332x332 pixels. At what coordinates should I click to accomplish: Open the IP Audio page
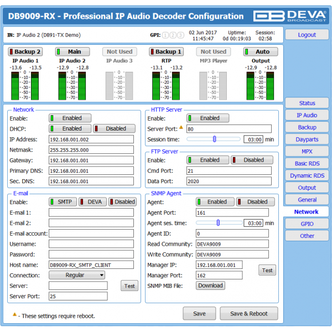click(x=307, y=115)
